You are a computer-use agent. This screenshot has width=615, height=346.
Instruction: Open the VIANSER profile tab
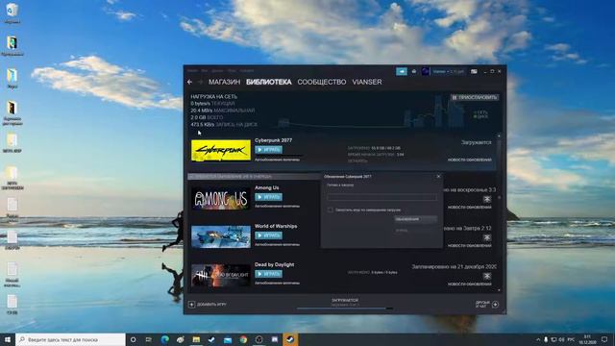(367, 82)
